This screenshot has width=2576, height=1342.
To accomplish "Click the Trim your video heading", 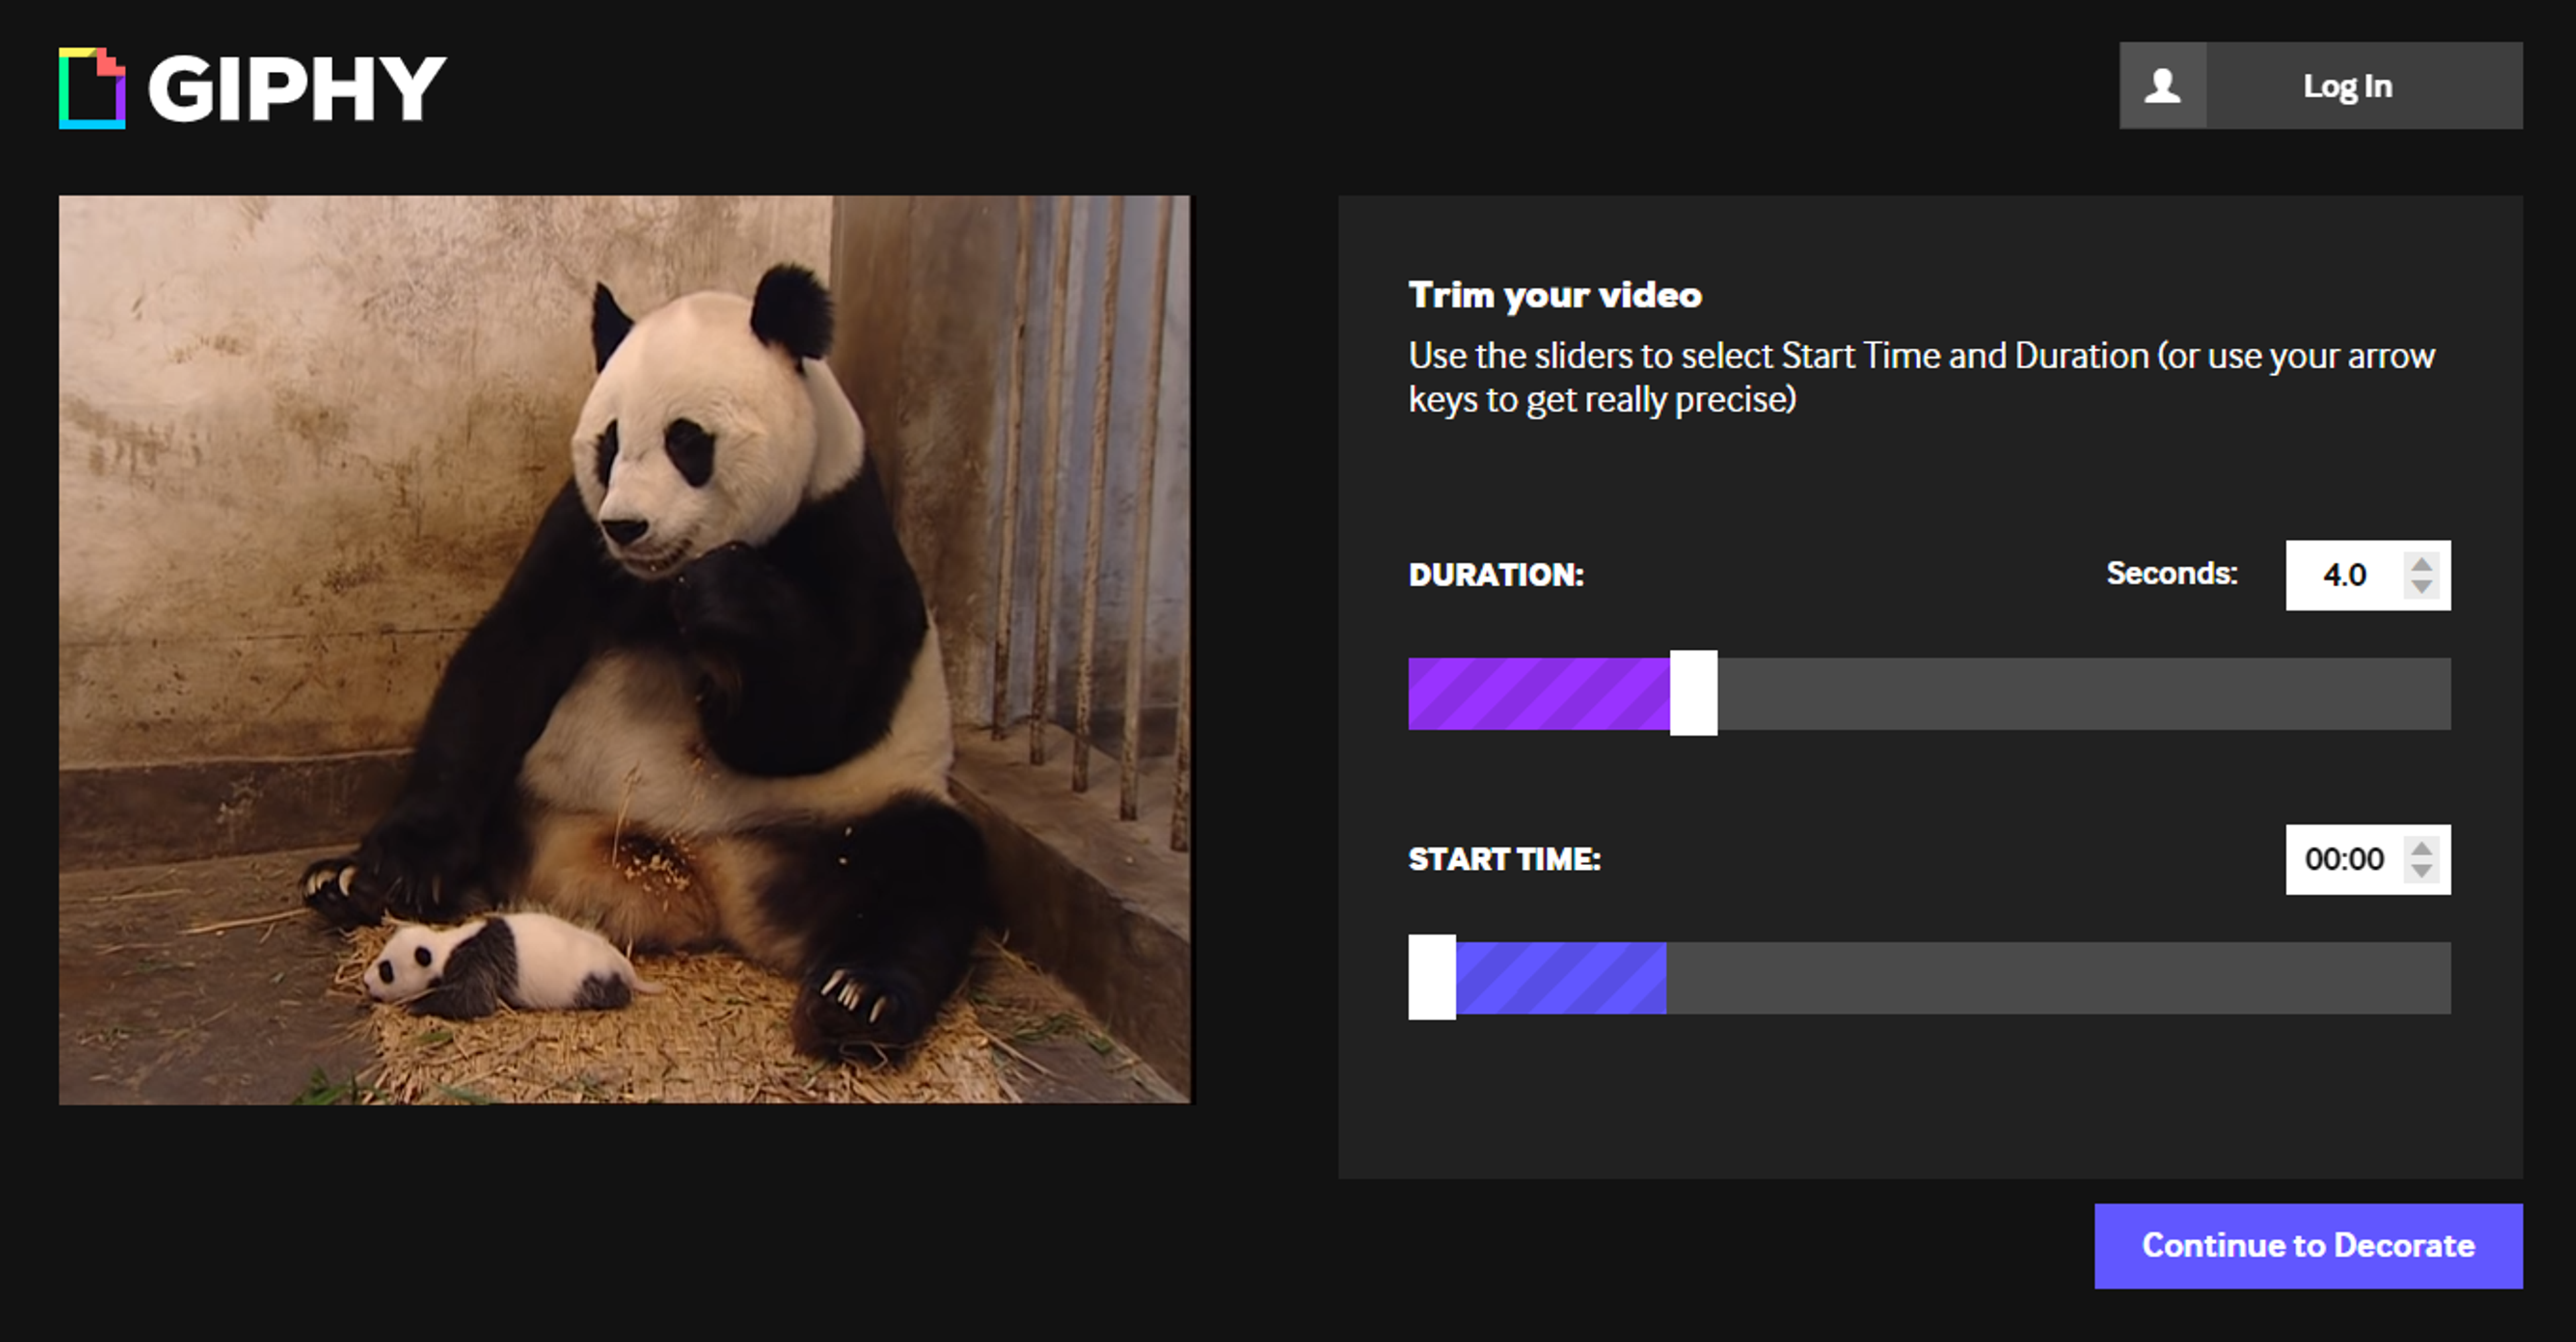I will coord(1555,295).
